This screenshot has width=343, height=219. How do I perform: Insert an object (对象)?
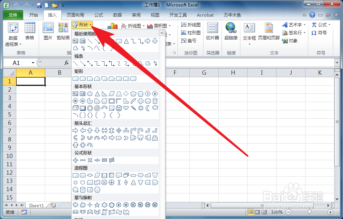[290, 41]
